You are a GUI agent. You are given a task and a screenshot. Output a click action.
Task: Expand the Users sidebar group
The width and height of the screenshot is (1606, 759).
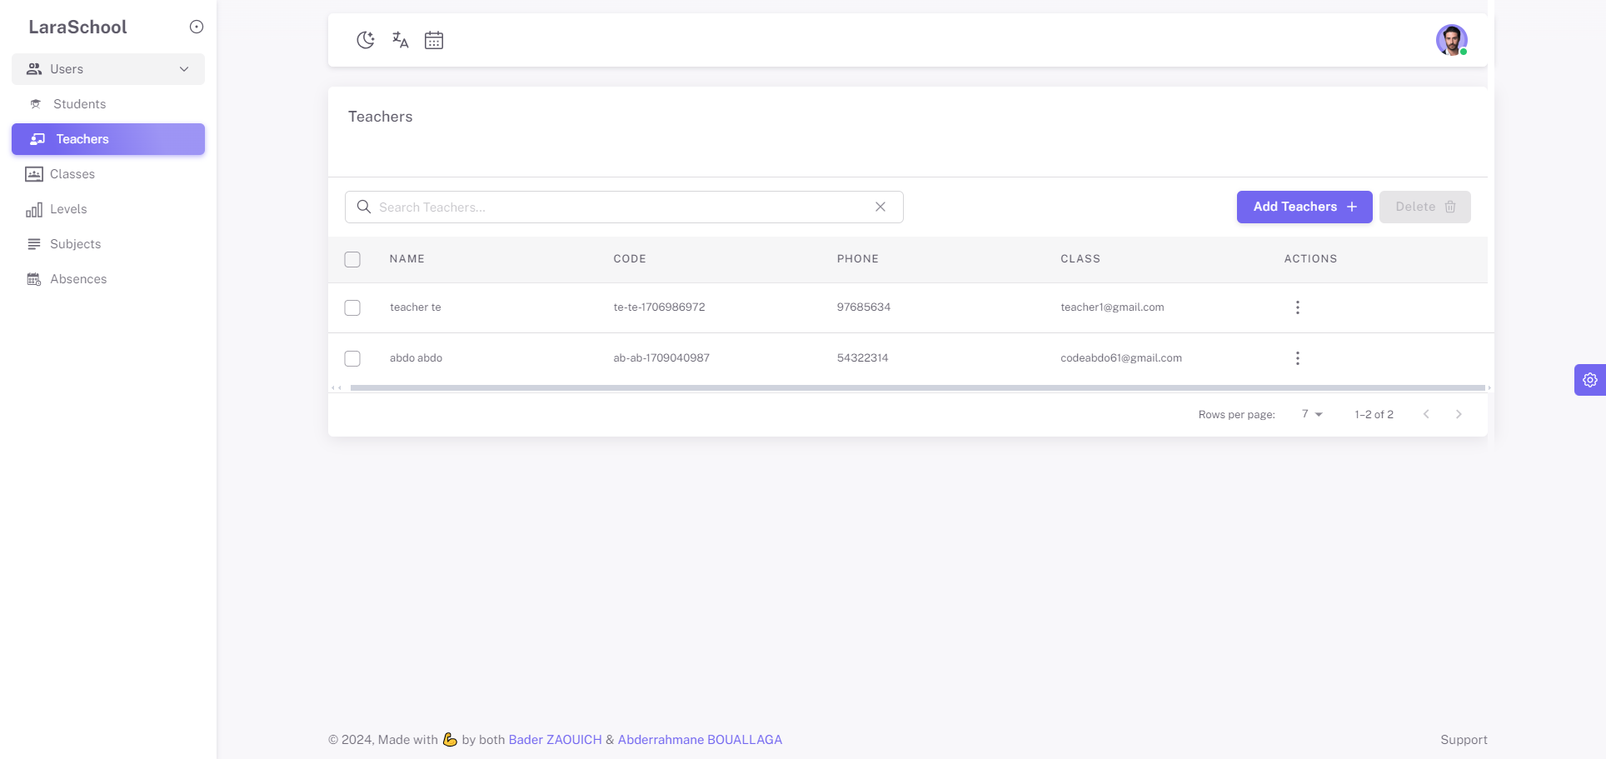[x=108, y=69]
